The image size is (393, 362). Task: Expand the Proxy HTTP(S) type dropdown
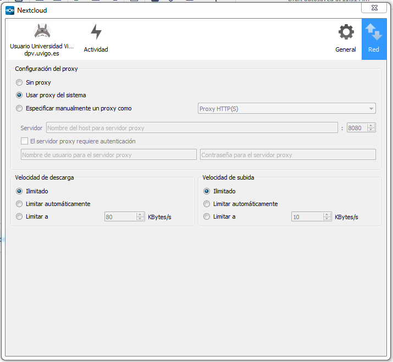click(286, 109)
